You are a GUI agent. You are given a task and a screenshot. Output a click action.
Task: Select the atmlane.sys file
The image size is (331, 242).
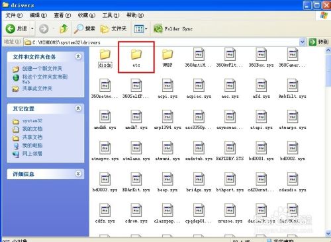(136, 151)
